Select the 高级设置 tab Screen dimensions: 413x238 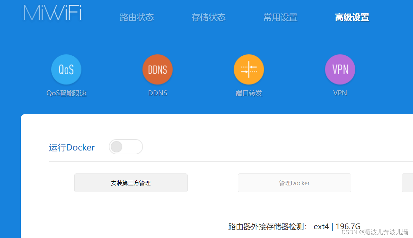pos(352,17)
